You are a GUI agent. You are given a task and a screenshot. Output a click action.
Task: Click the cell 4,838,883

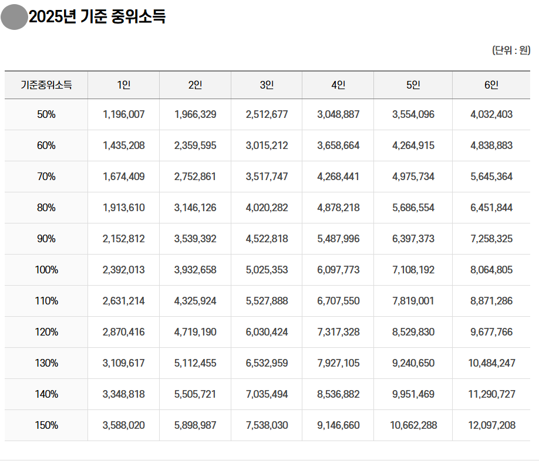coord(491,145)
